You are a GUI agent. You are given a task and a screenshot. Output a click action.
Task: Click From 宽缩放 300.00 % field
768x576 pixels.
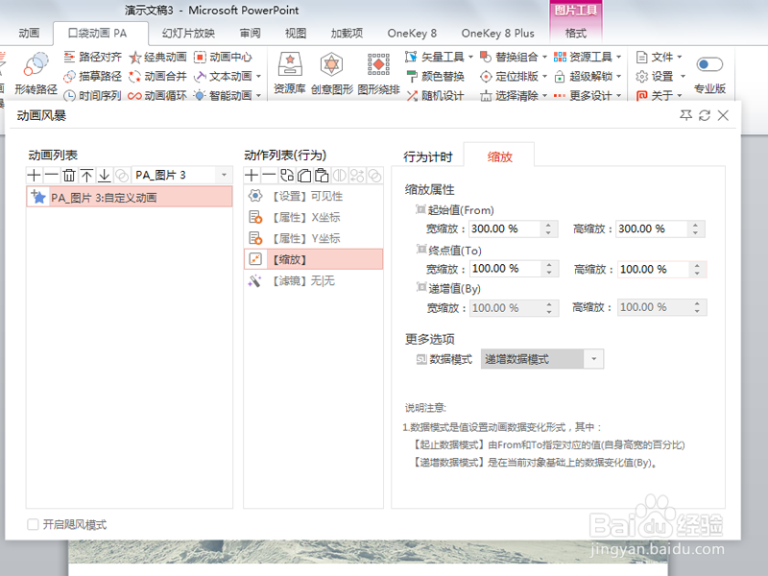point(505,228)
